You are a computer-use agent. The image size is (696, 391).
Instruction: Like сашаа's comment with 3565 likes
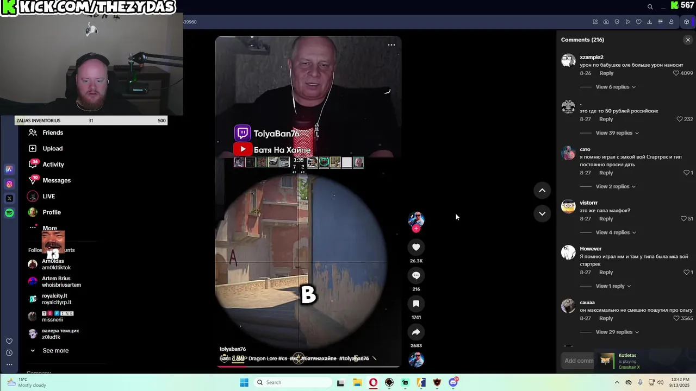[676, 318]
